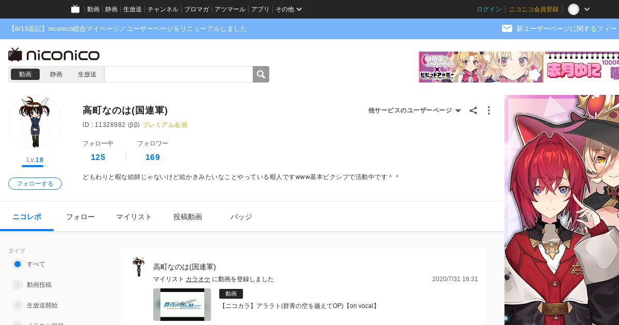Screen dimensions: 619x325
Task: Open the 群青の空を越えて video thumbnail
Action: coord(182,304)
